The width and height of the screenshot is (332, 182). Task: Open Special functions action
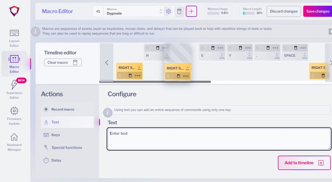tap(66, 147)
